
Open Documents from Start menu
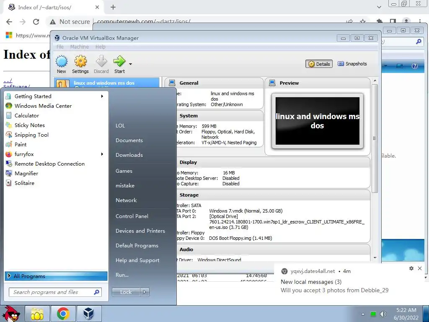pyautogui.click(x=129, y=140)
